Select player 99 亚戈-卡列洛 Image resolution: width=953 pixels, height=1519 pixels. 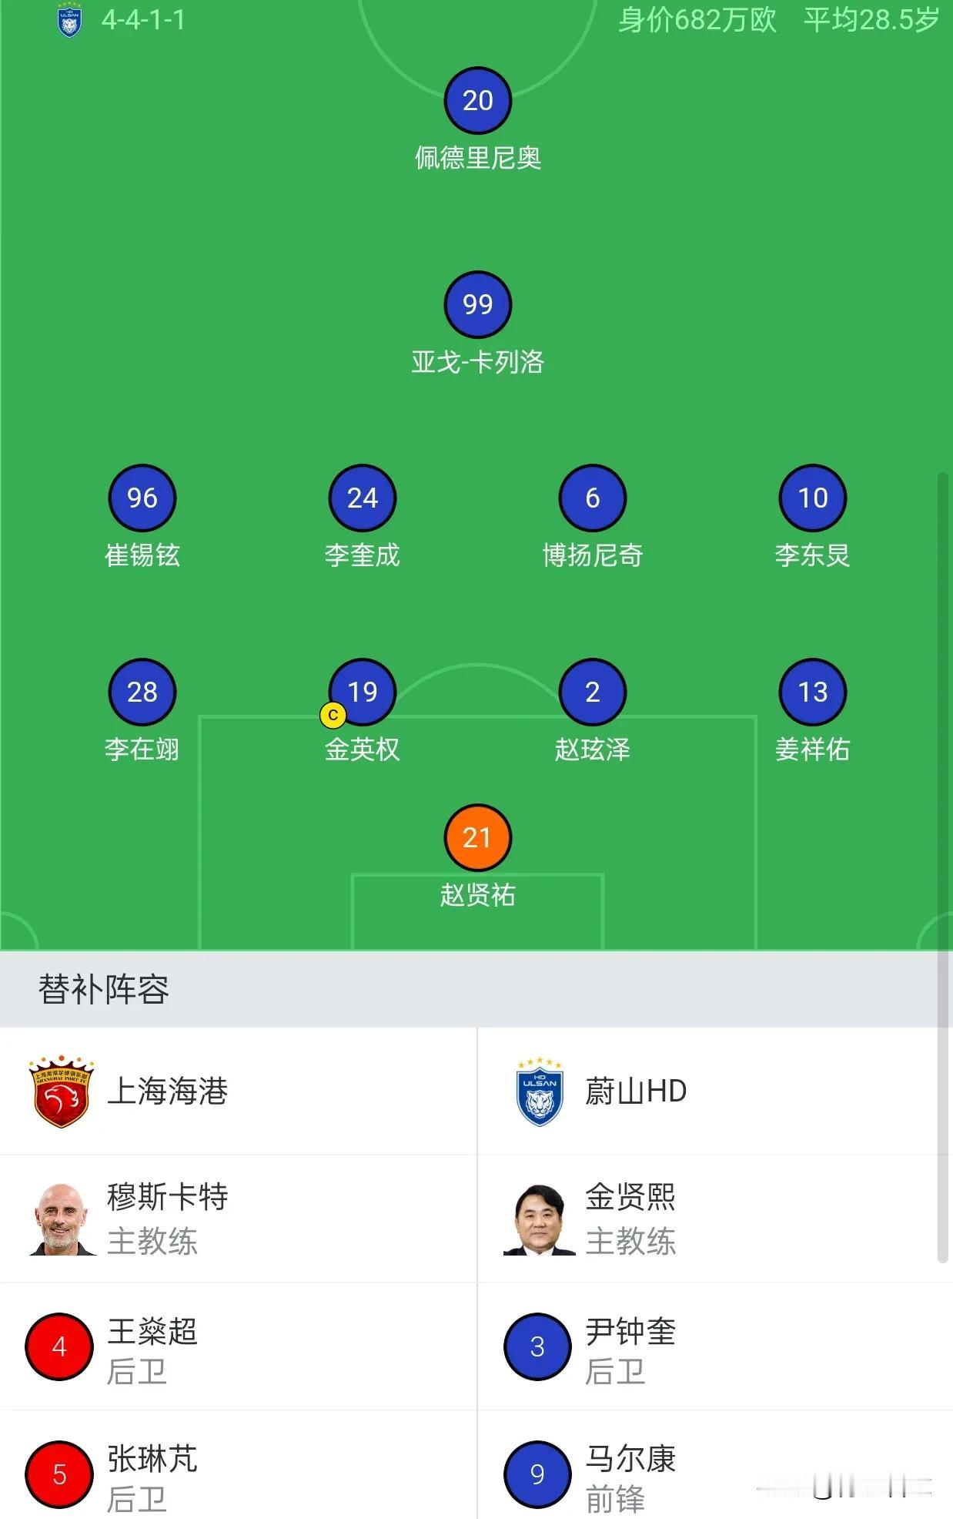[x=477, y=305]
